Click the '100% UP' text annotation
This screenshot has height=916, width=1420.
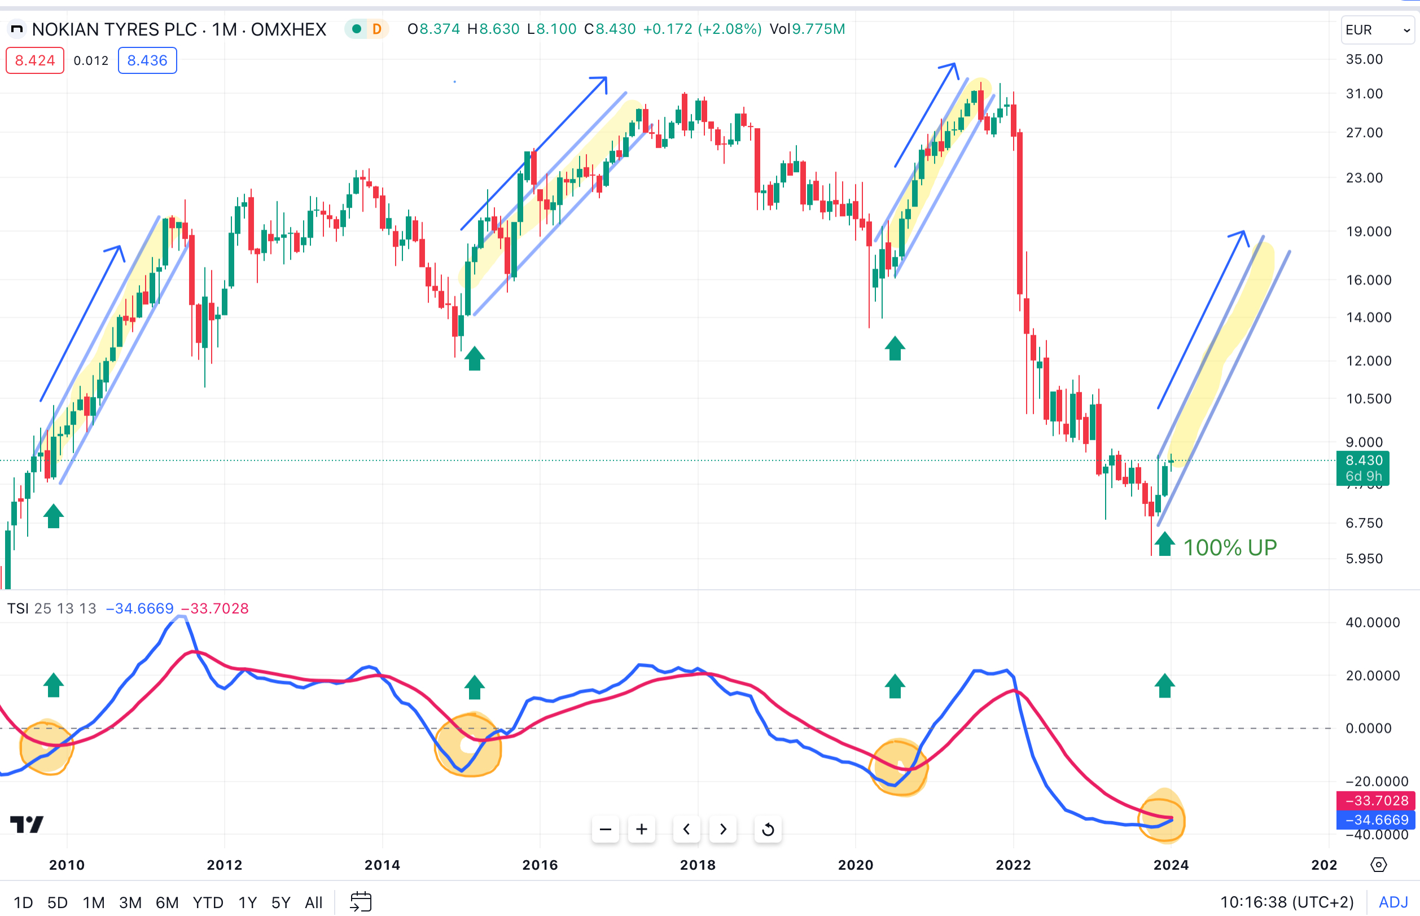[1230, 548]
